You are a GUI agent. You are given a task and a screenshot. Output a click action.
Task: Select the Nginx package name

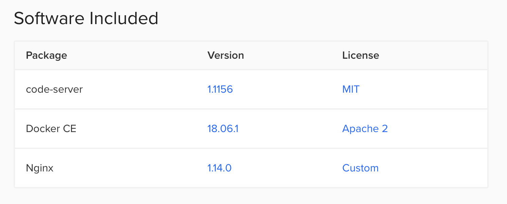tap(40, 168)
